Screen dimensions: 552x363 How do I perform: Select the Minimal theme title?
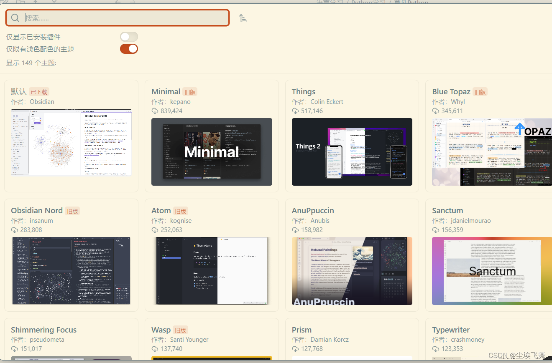tap(166, 91)
